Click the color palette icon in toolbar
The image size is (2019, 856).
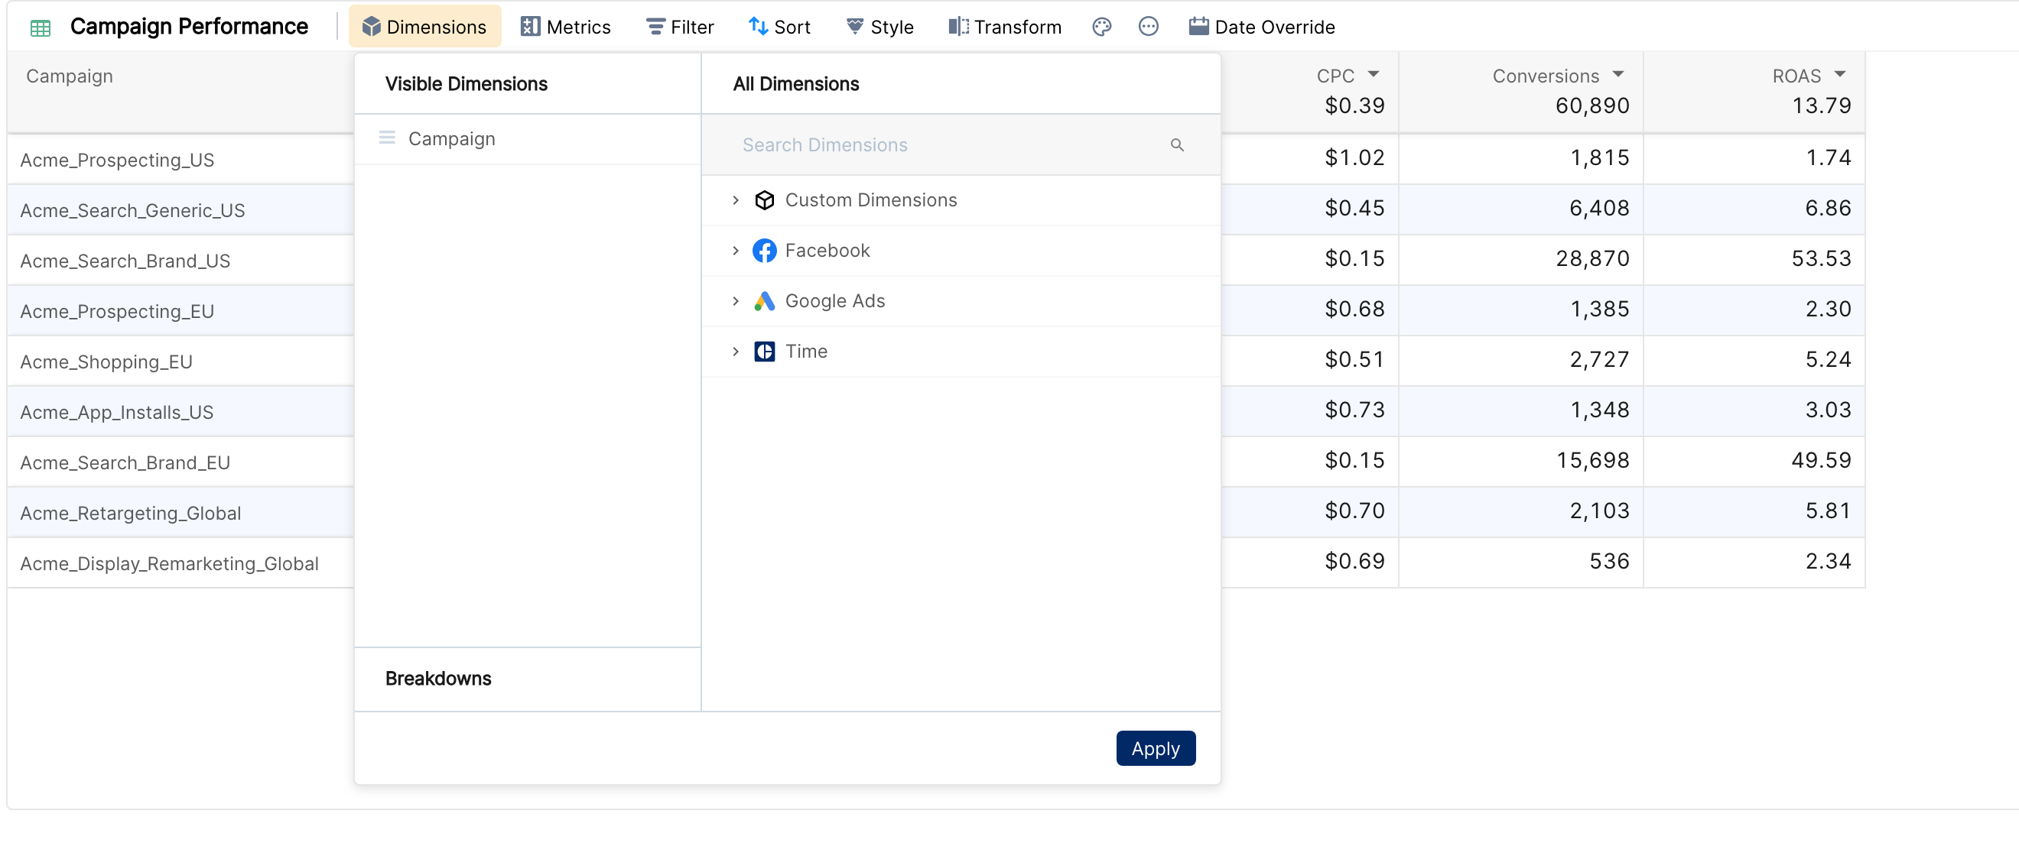pyautogui.click(x=1101, y=27)
